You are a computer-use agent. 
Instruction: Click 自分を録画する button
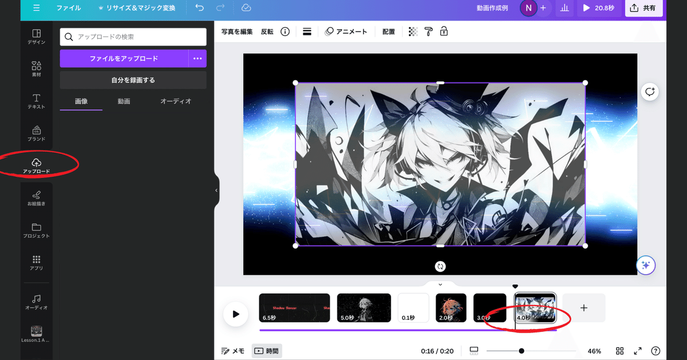coord(133,80)
